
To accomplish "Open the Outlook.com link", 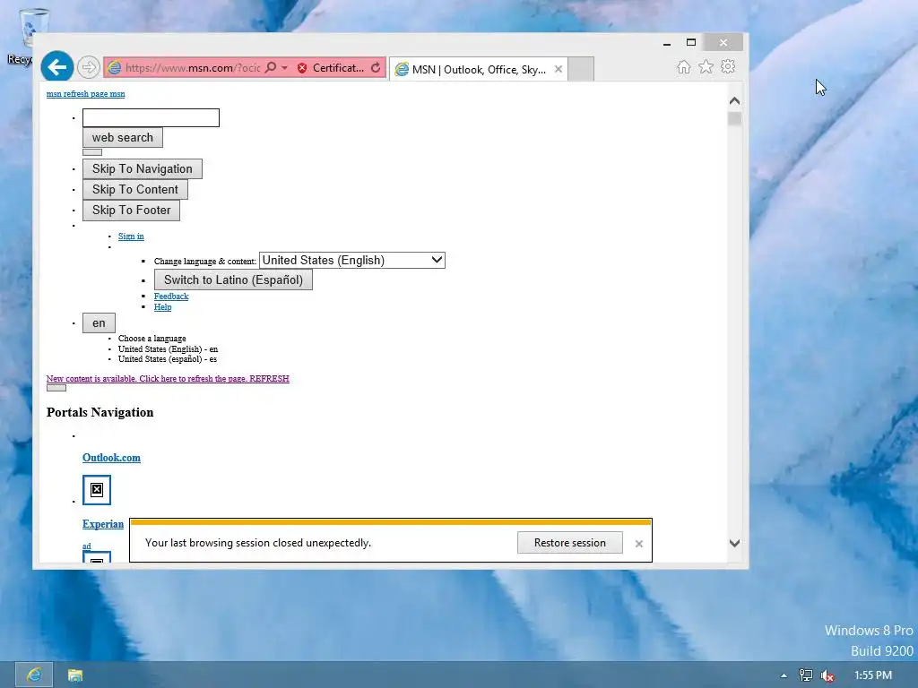I will (x=111, y=458).
